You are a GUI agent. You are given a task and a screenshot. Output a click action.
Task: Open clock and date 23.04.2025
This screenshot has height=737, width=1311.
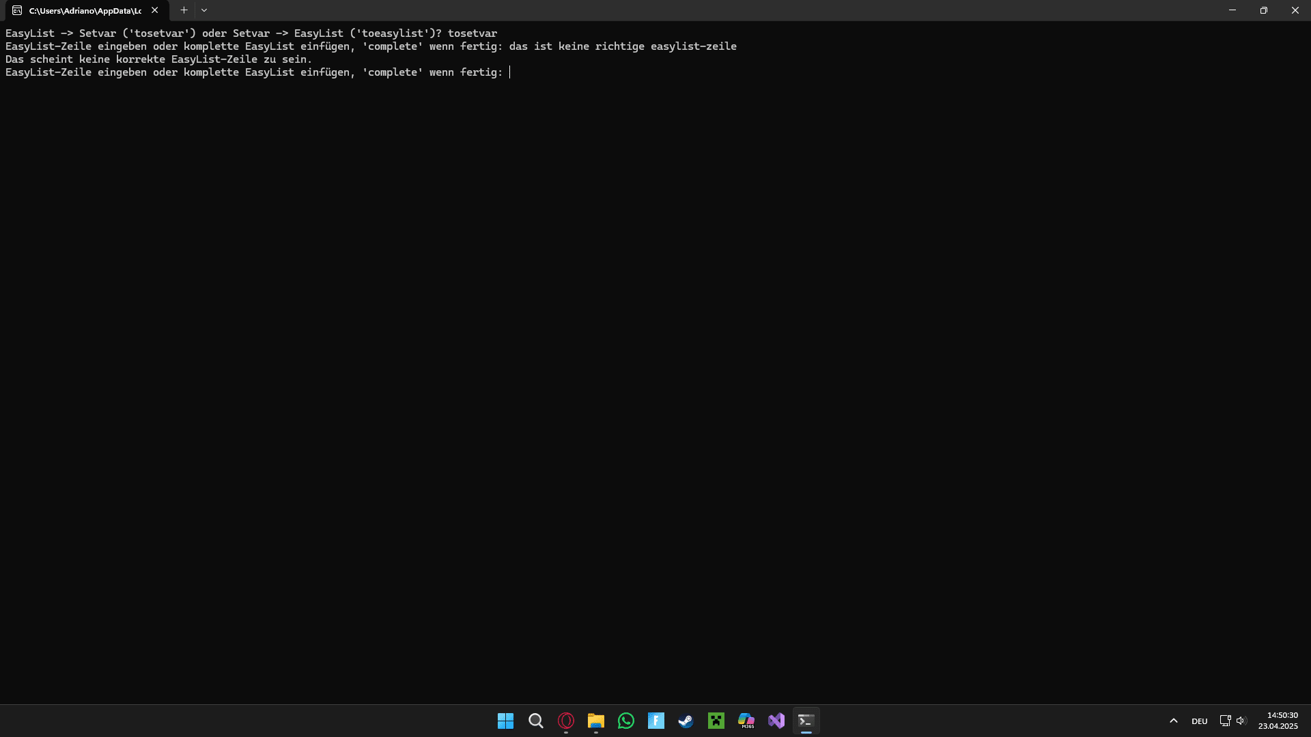pyautogui.click(x=1278, y=721)
